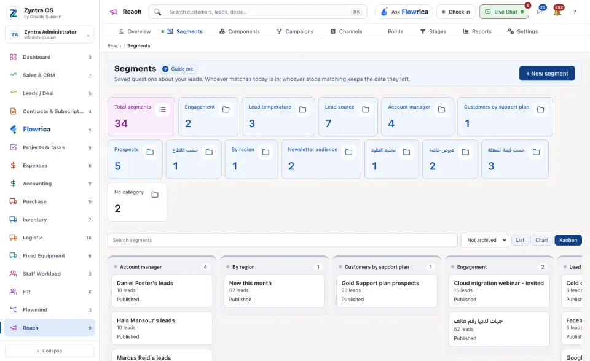Click the list icon on Total segments card

click(162, 109)
